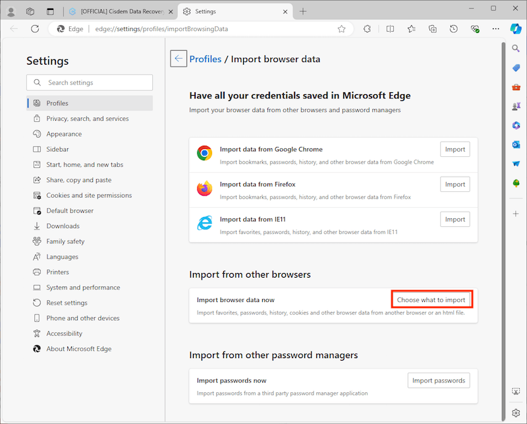This screenshot has height=424, width=527.
Task: Open the sidebar Outlook icon
Action: coord(516,144)
